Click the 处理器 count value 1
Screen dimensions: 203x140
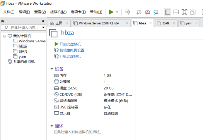click(105, 82)
